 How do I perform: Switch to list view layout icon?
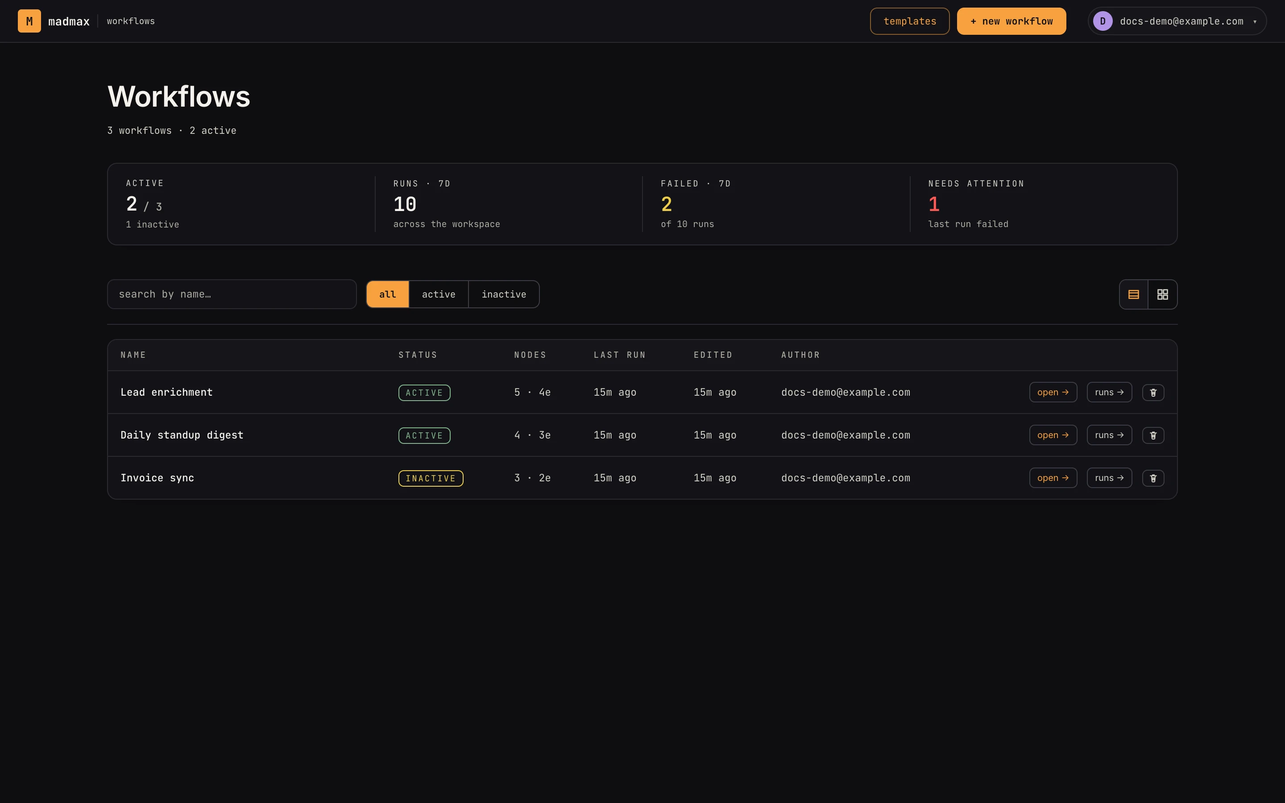coord(1133,294)
